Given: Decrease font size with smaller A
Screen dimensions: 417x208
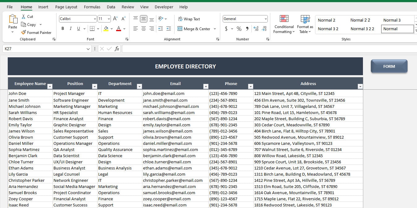Looking at the screenshot, I should pyautogui.click(x=123, y=19).
